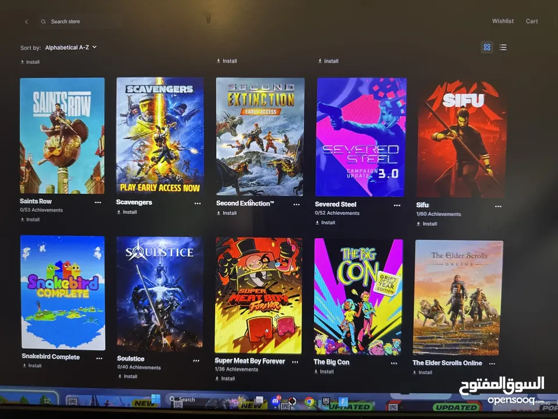Open The Big Con cover art

359,297
